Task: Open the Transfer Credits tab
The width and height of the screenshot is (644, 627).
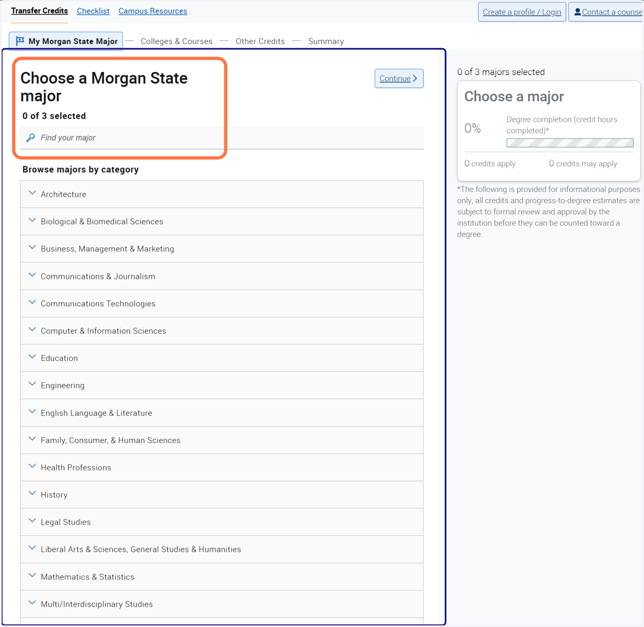Action: pos(40,11)
